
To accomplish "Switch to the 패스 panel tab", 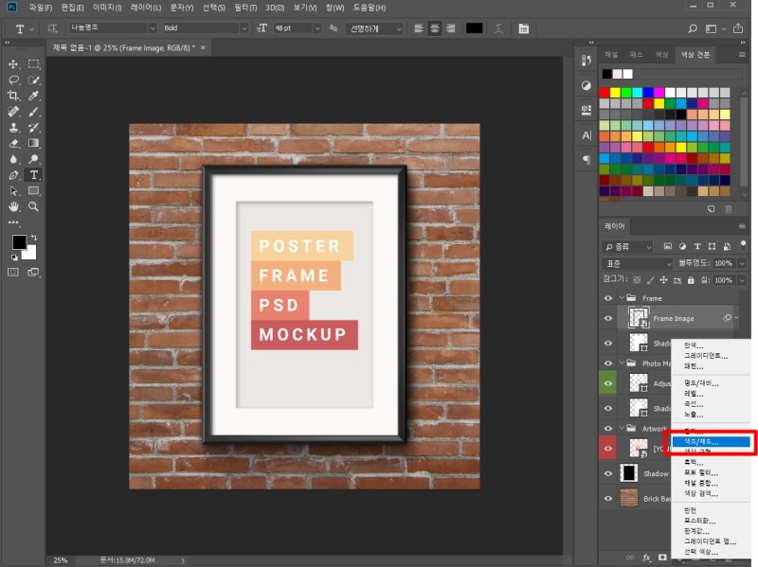I will 637,55.
